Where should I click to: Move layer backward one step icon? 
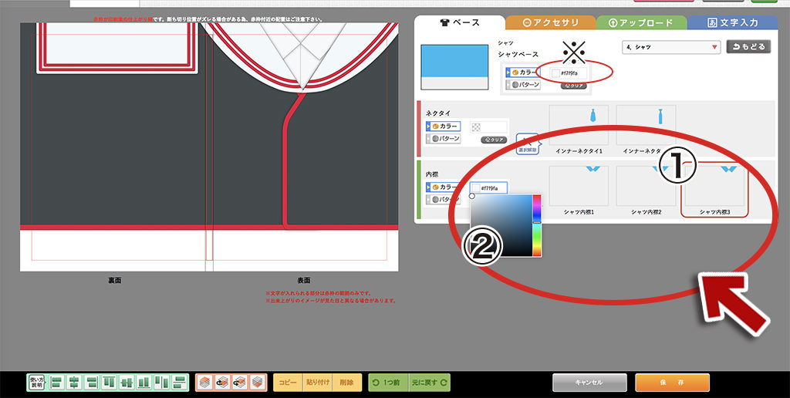pos(239,382)
